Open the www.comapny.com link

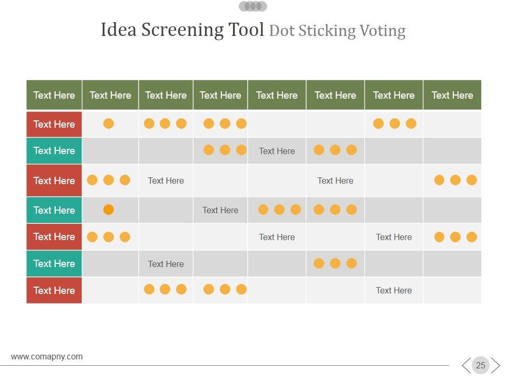click(47, 357)
